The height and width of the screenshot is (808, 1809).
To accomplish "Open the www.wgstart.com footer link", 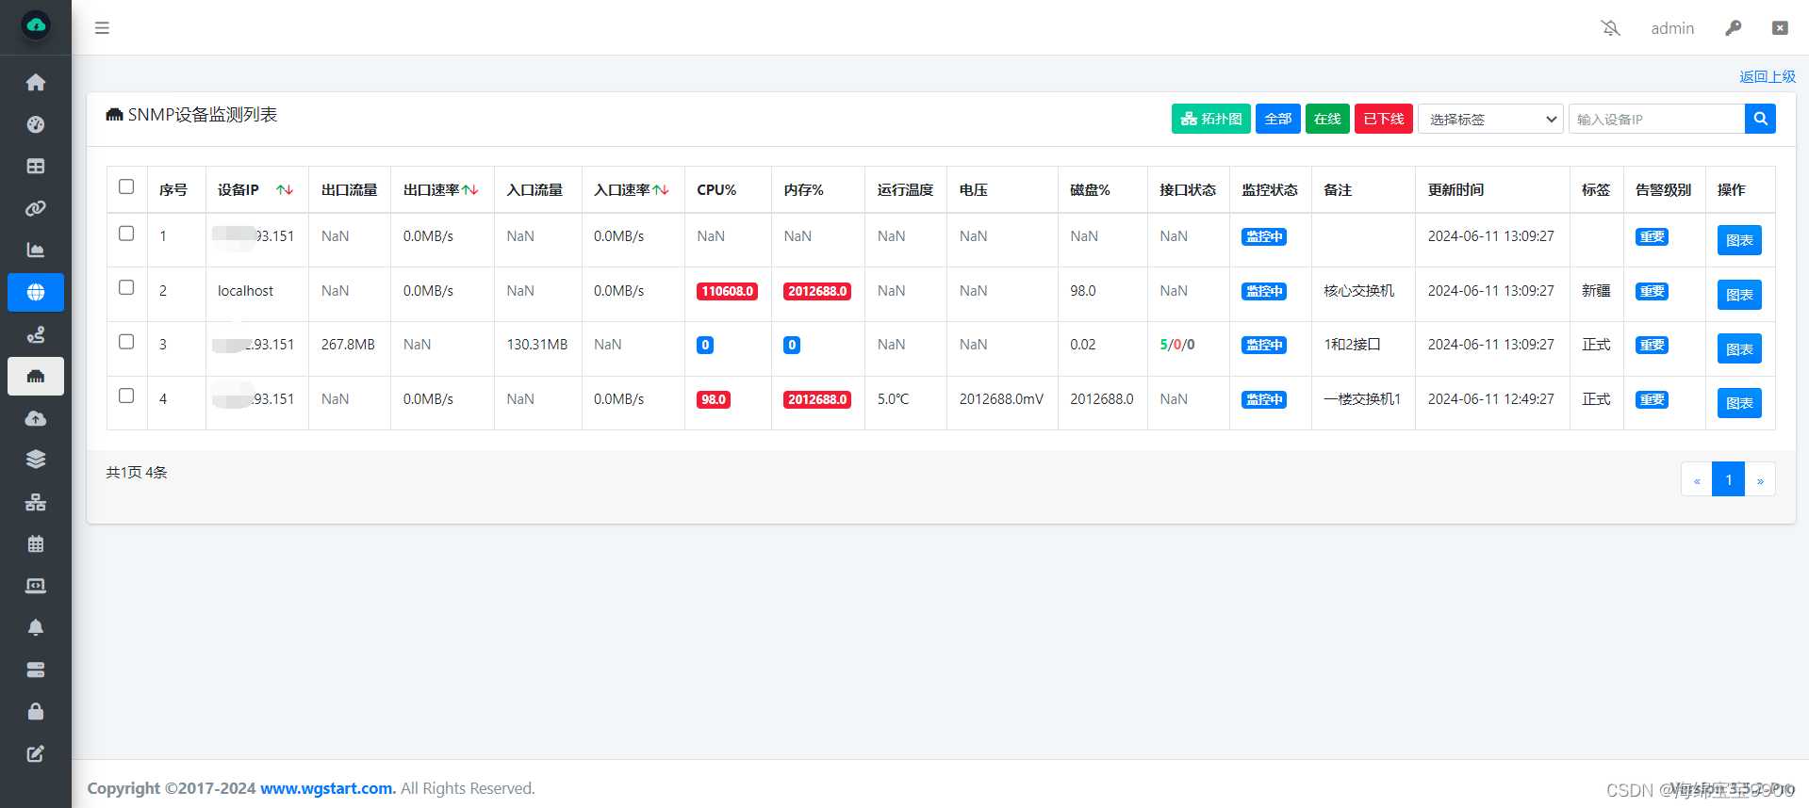I will 328,788.
